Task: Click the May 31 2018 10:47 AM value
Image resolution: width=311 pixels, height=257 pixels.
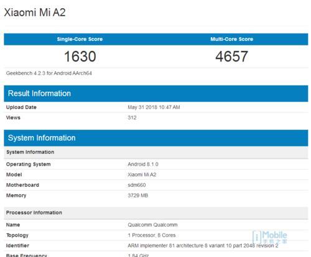Action: 154,107
